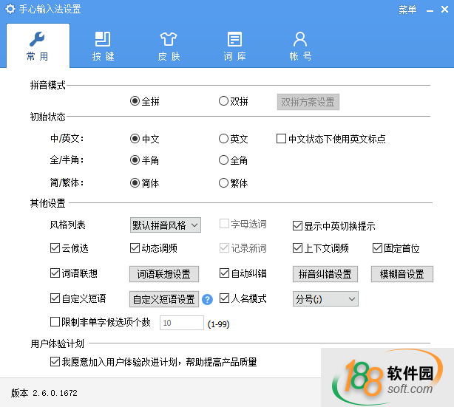Open the 皮肤 shirt icon tab
Viewport: 454px width, 407px height.
click(169, 39)
